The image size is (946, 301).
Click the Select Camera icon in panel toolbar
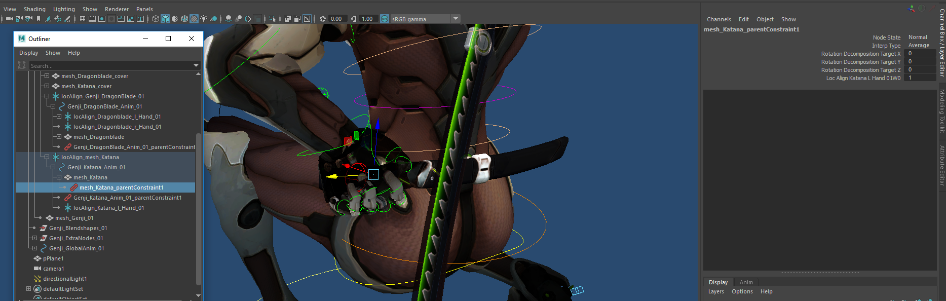(x=10, y=19)
